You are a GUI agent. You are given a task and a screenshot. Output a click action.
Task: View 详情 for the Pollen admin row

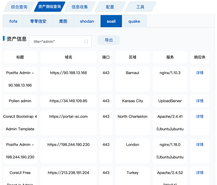coord(199,101)
